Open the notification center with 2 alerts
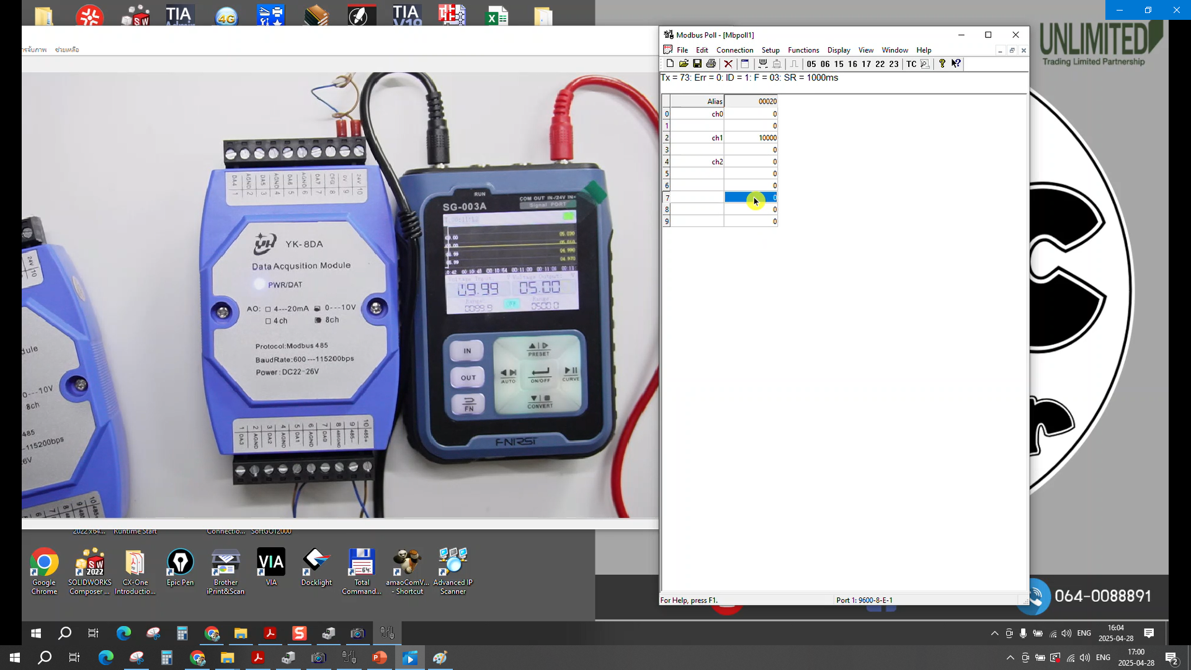 tap(1173, 658)
